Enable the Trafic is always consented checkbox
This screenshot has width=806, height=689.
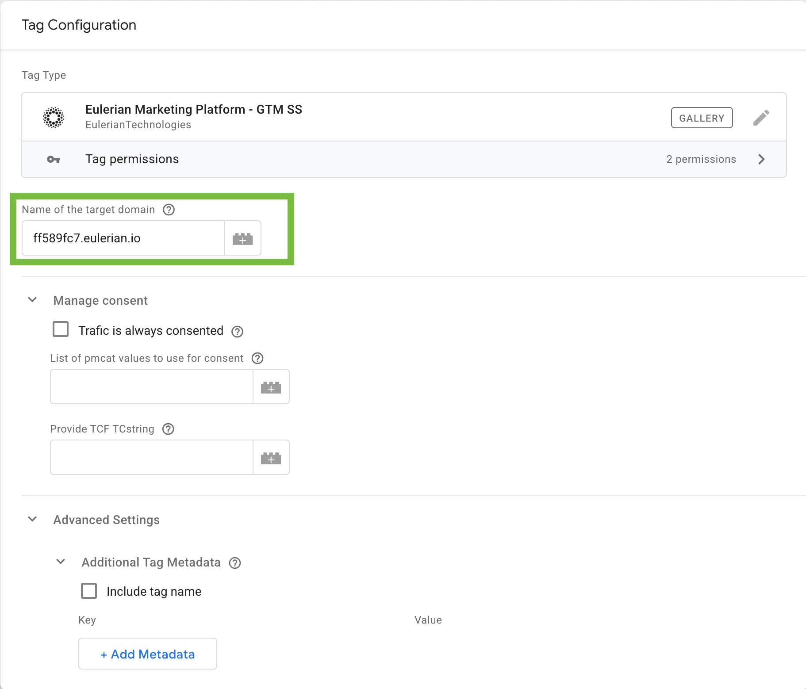pyautogui.click(x=61, y=329)
